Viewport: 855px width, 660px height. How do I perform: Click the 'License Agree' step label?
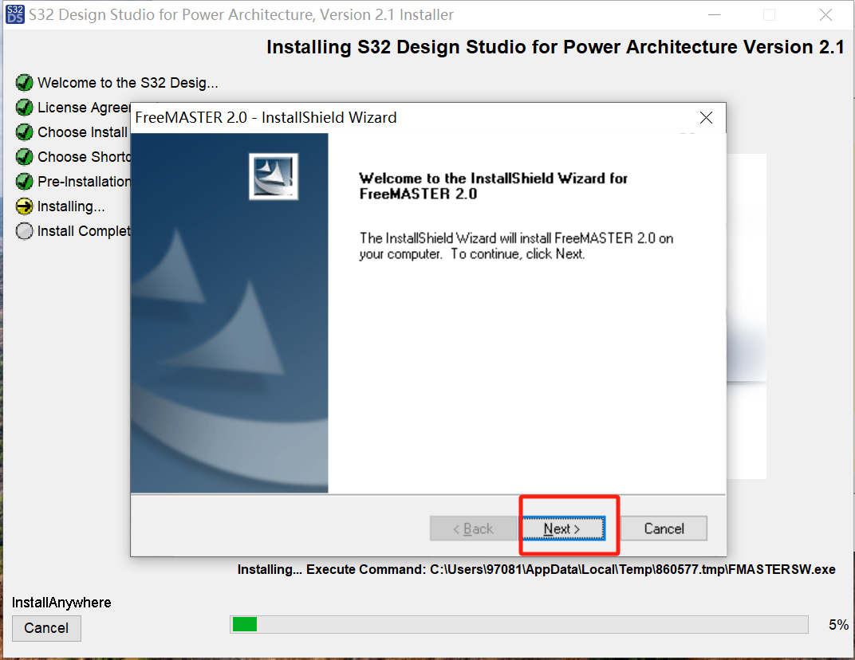[x=84, y=108]
